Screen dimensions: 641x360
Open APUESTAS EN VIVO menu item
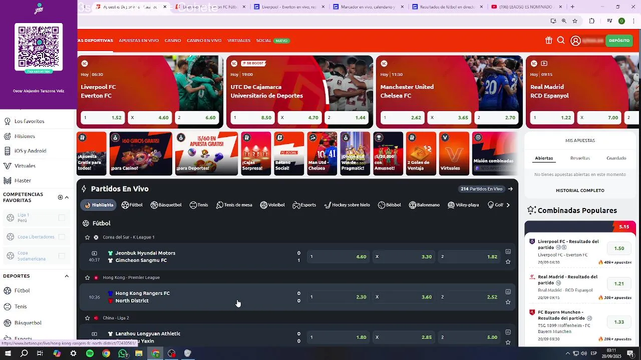pos(139,40)
